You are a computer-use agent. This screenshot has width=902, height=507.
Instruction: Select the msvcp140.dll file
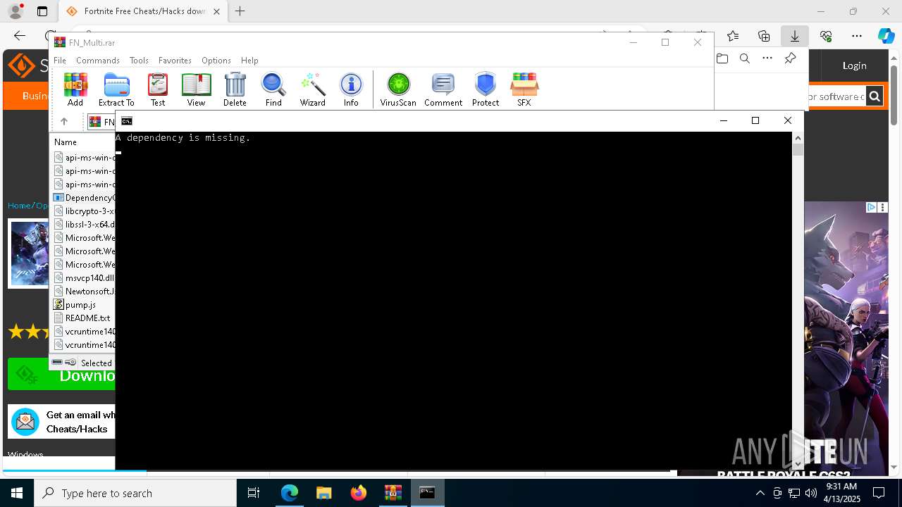pos(84,278)
